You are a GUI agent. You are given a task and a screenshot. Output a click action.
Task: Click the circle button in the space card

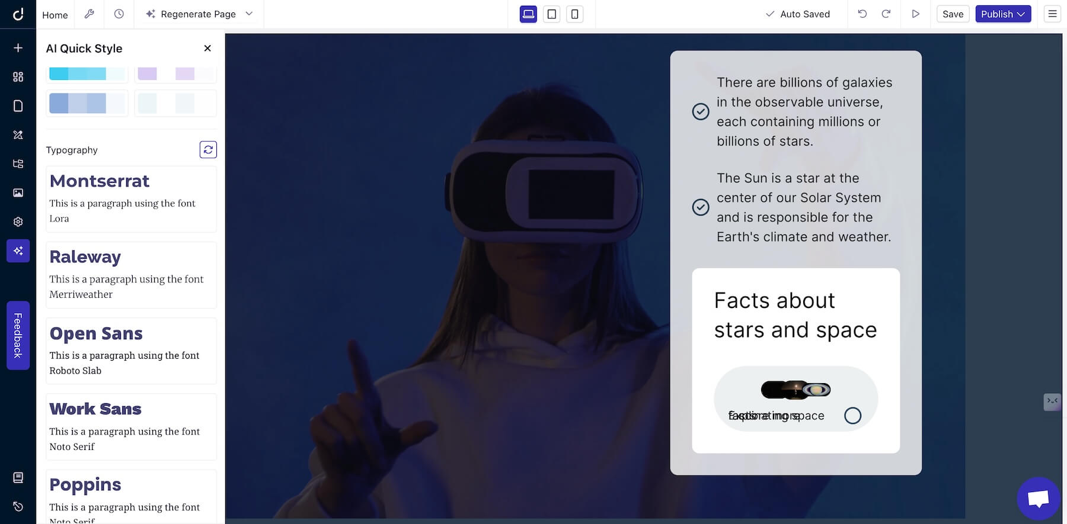click(852, 416)
